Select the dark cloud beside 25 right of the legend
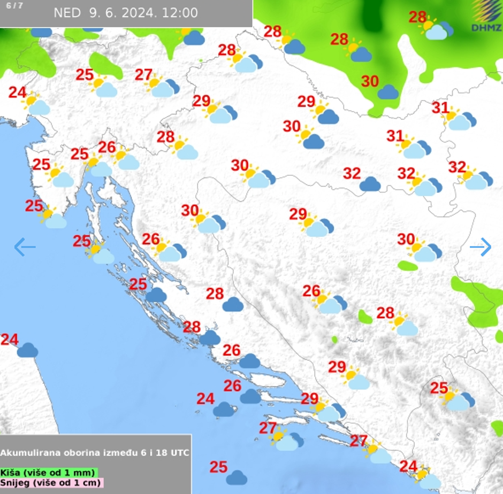The height and width of the screenshot is (494, 503). [237, 477]
